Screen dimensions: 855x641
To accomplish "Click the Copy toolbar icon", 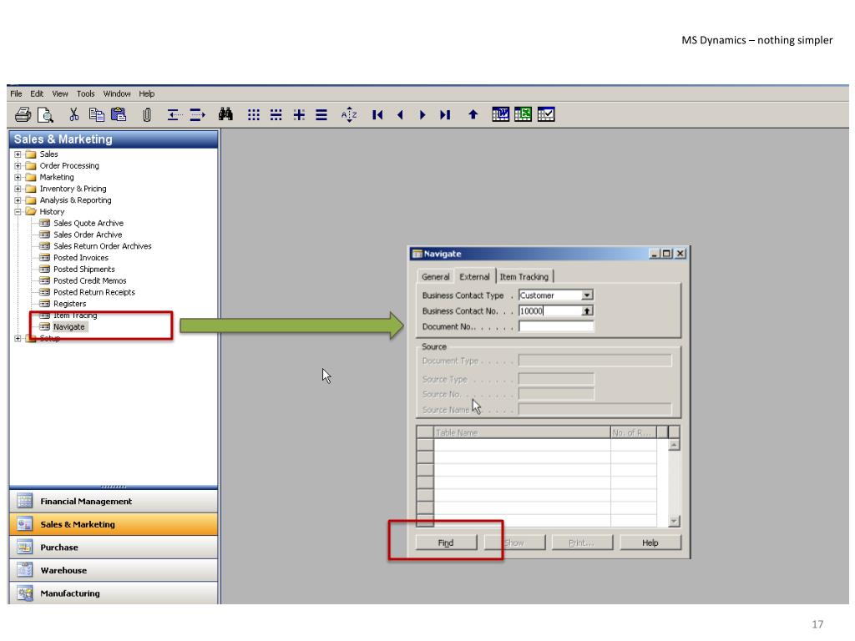I will tap(97, 114).
